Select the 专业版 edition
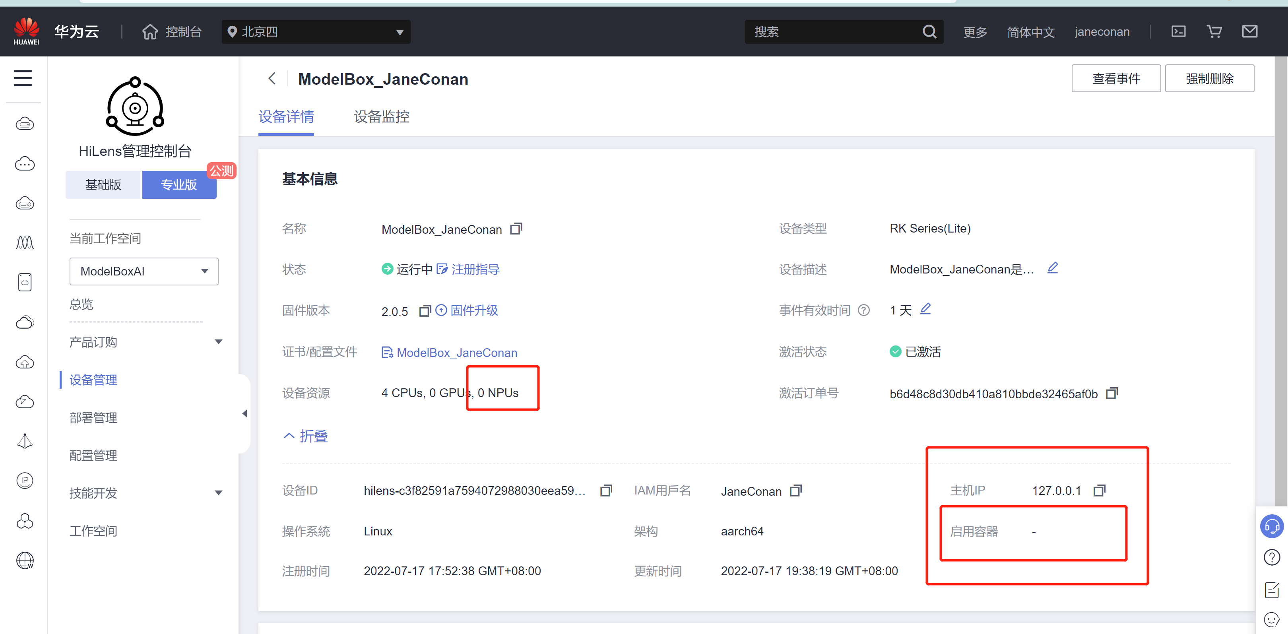Viewport: 1288px width, 634px height. [179, 184]
